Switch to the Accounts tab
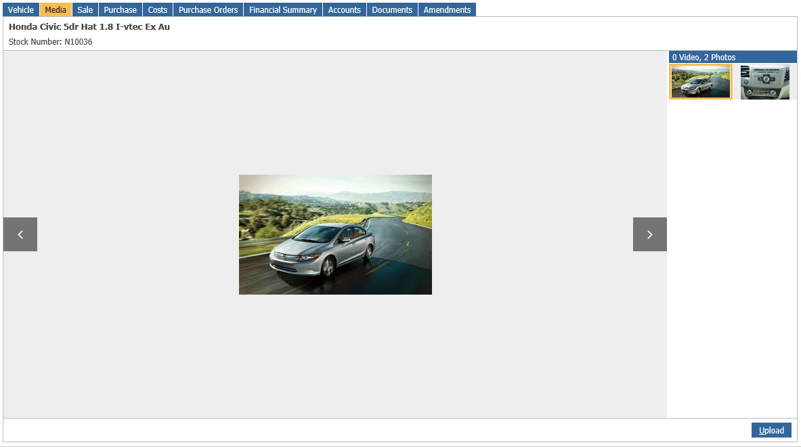 (x=345, y=9)
